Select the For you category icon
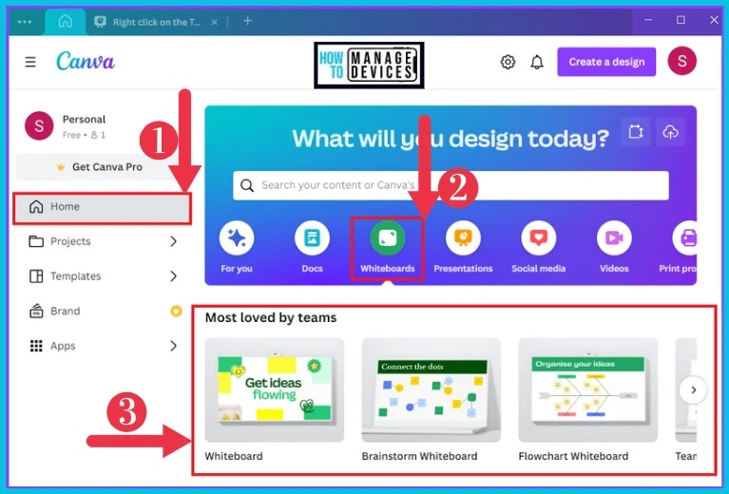The height and width of the screenshot is (494, 729). pyautogui.click(x=237, y=238)
